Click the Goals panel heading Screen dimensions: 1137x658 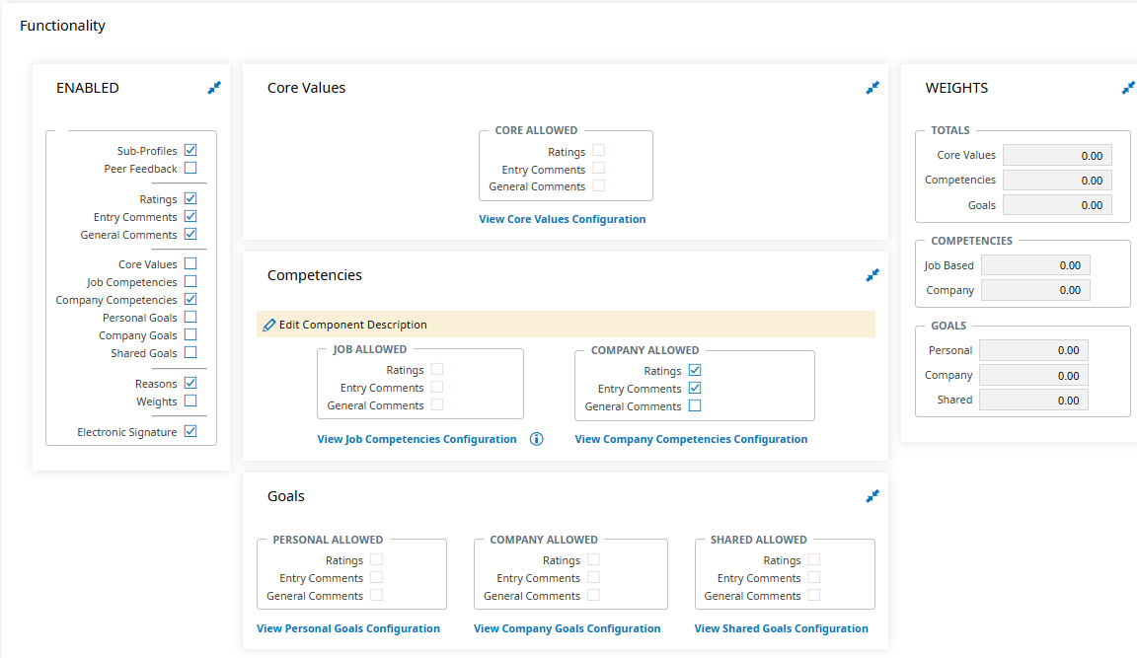click(x=285, y=496)
